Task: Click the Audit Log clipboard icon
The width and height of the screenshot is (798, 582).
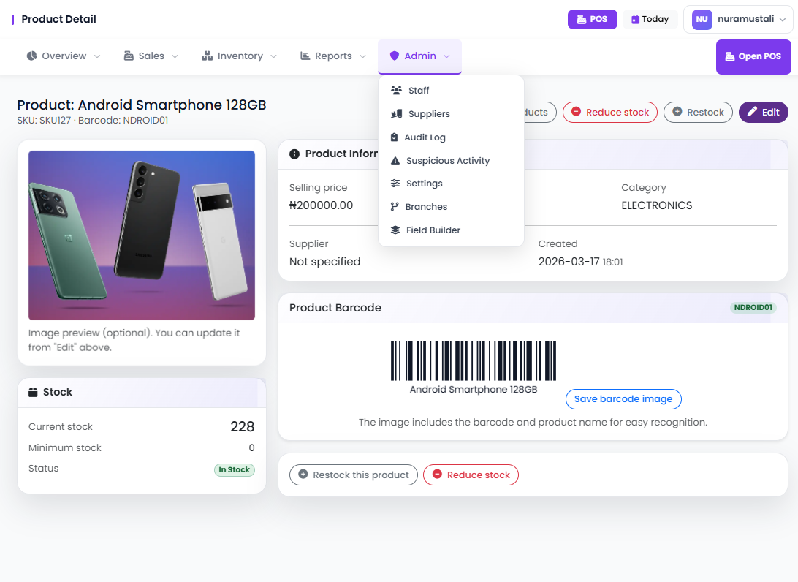Action: 395,137
